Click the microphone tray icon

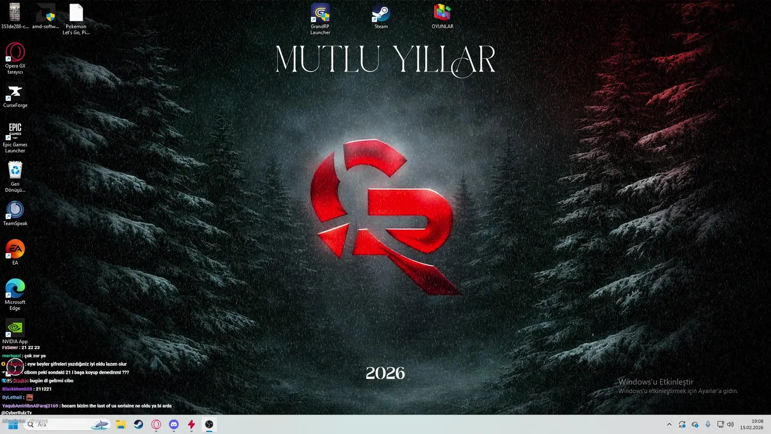coord(708,424)
